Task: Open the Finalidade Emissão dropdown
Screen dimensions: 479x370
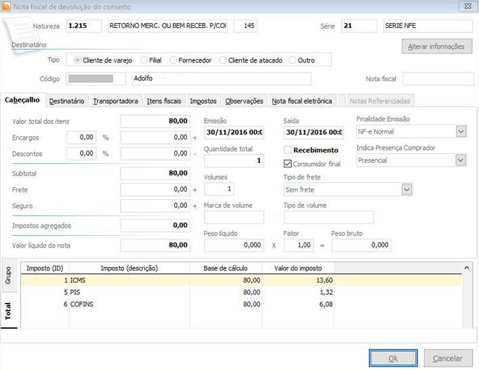Action: (461, 131)
